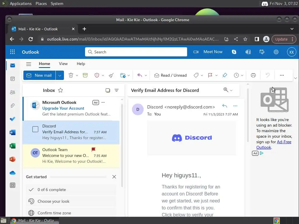Launch Word from the left rail
Image resolution: width=299 pixels, height=224 pixels.
tap(13, 132)
